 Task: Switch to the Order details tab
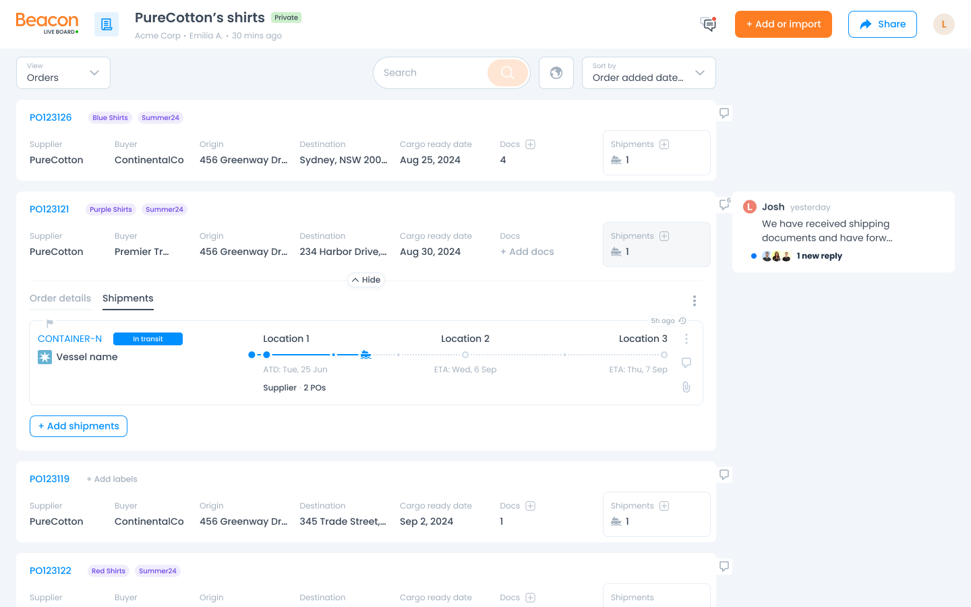[x=60, y=298]
